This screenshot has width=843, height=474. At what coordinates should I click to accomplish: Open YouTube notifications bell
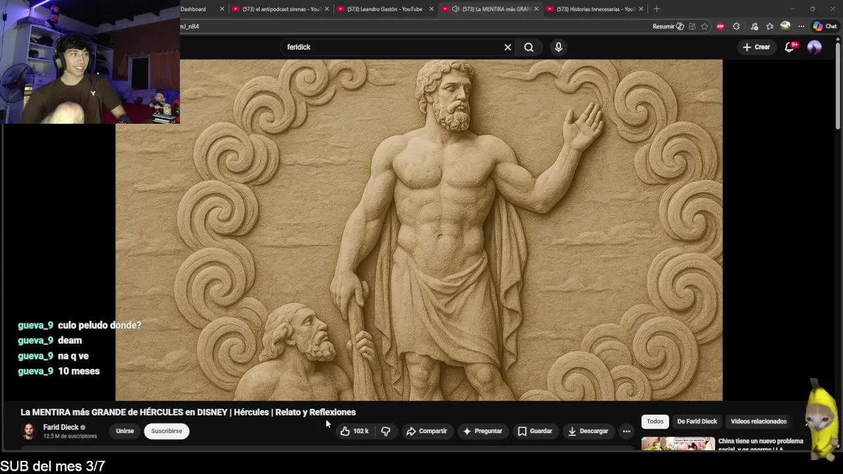pyautogui.click(x=790, y=47)
